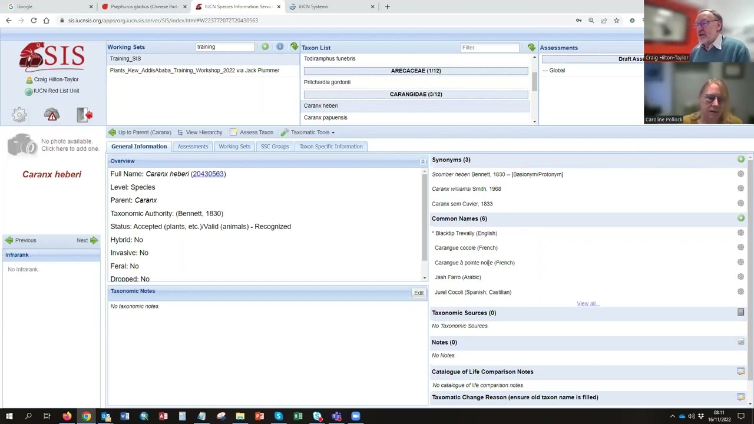This screenshot has height=424, width=754.
Task: Open Excel from the taskbar
Action: click(298, 416)
